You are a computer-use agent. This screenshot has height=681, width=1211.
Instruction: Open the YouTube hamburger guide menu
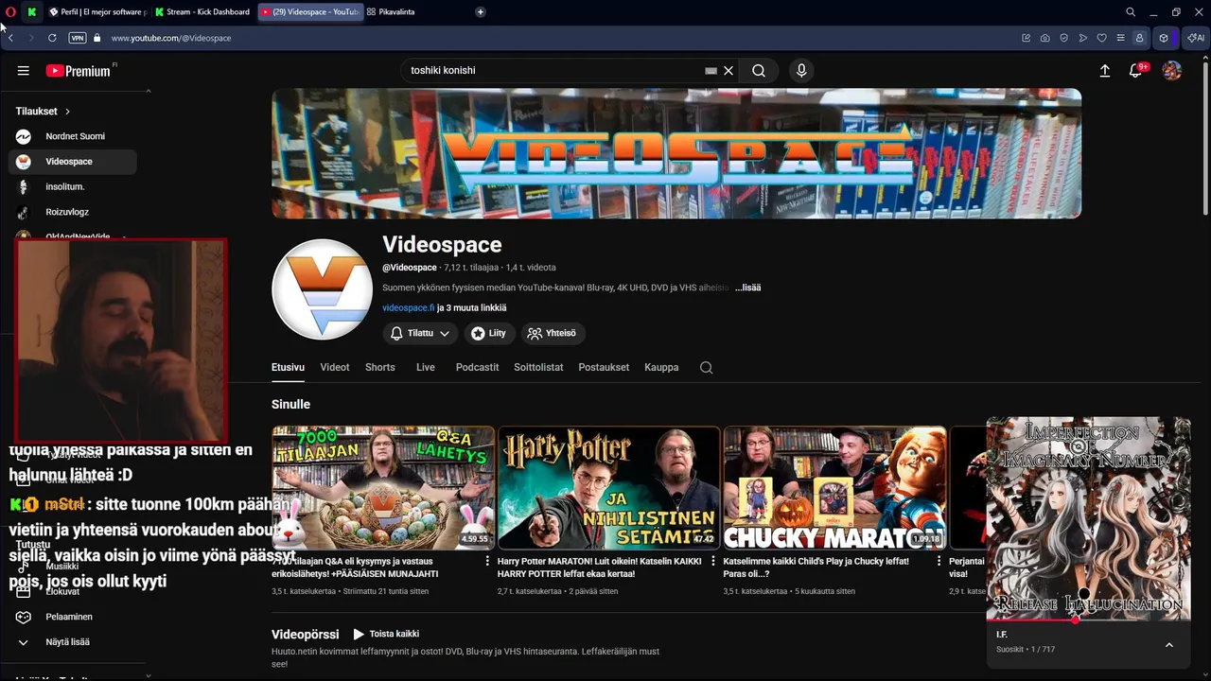24,71
